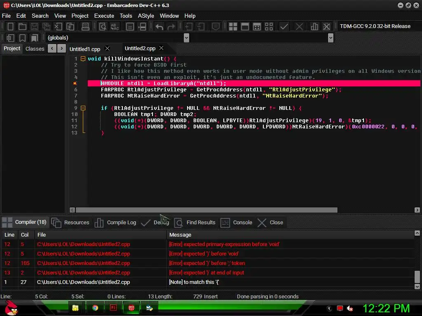Image resolution: width=422 pixels, height=316 pixels.
Task: Collapse the killWindowsInstant function fold
Action: pos(83,58)
